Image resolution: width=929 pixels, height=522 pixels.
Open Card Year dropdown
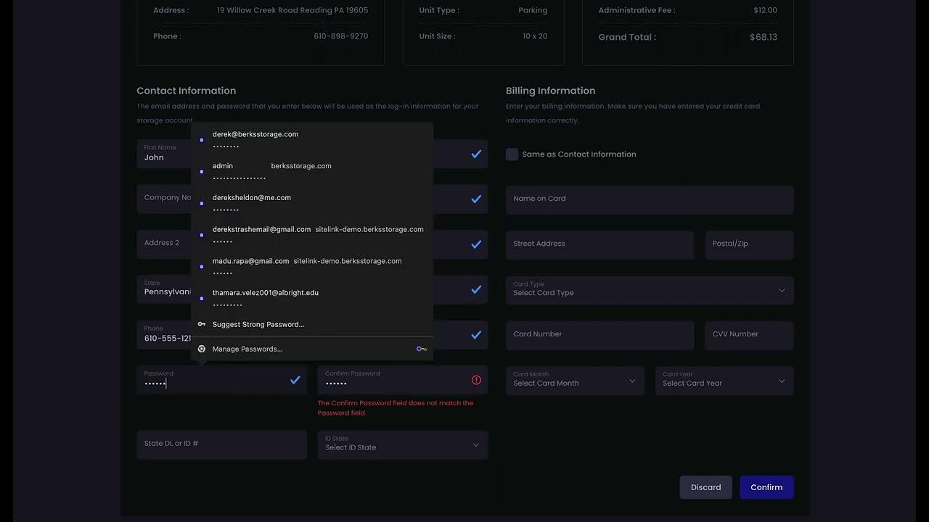724,381
